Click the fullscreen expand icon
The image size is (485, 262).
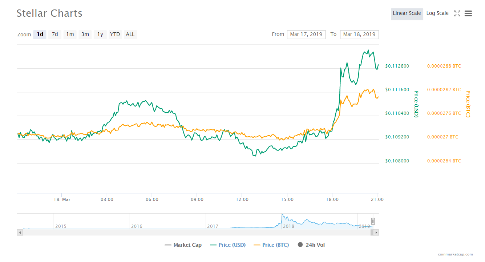[x=457, y=13]
